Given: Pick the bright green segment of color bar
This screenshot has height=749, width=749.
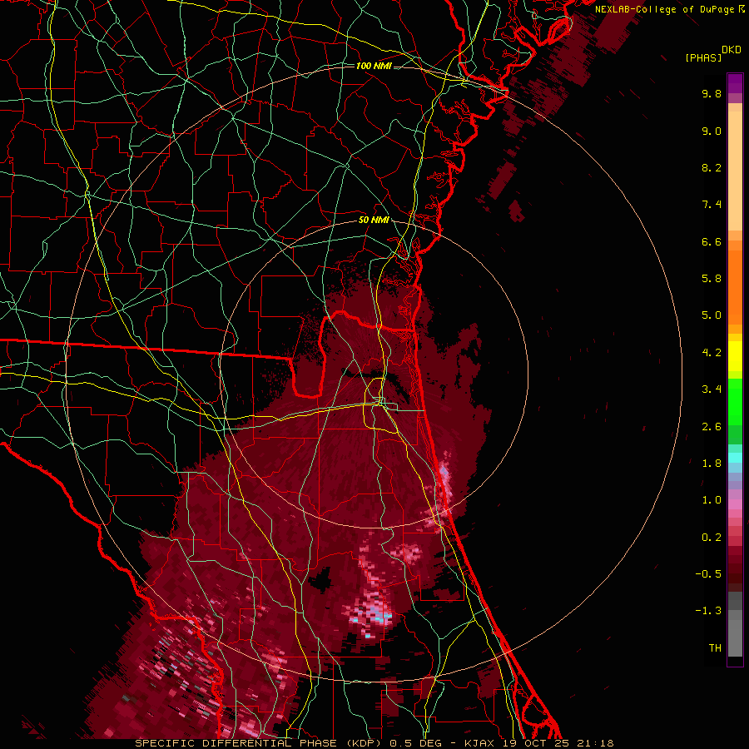Looking at the screenshot, I should [x=735, y=401].
